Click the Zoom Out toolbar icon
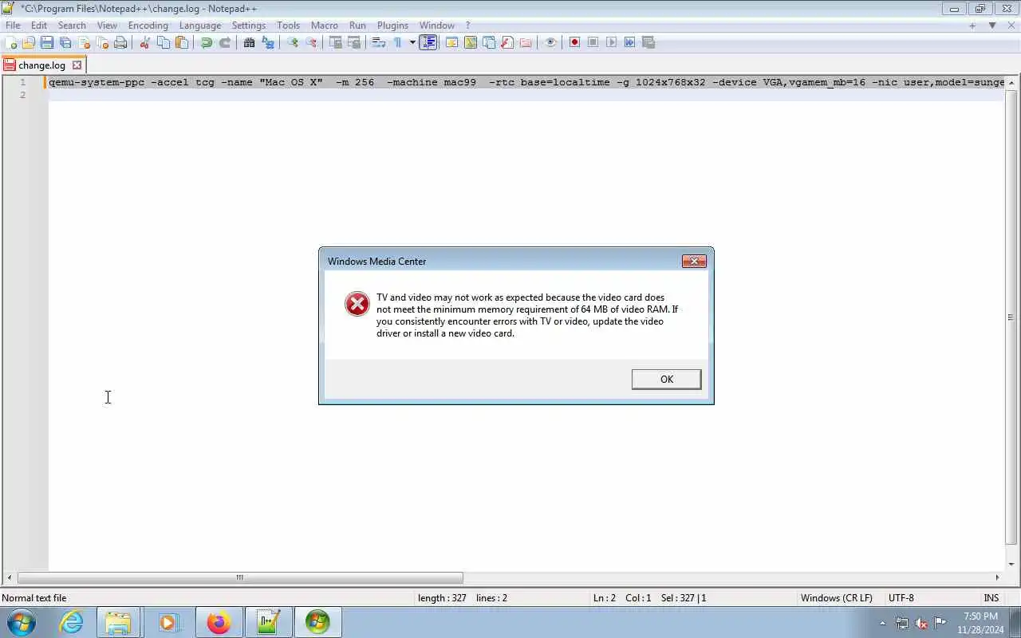The height and width of the screenshot is (638, 1021). pyautogui.click(x=311, y=42)
